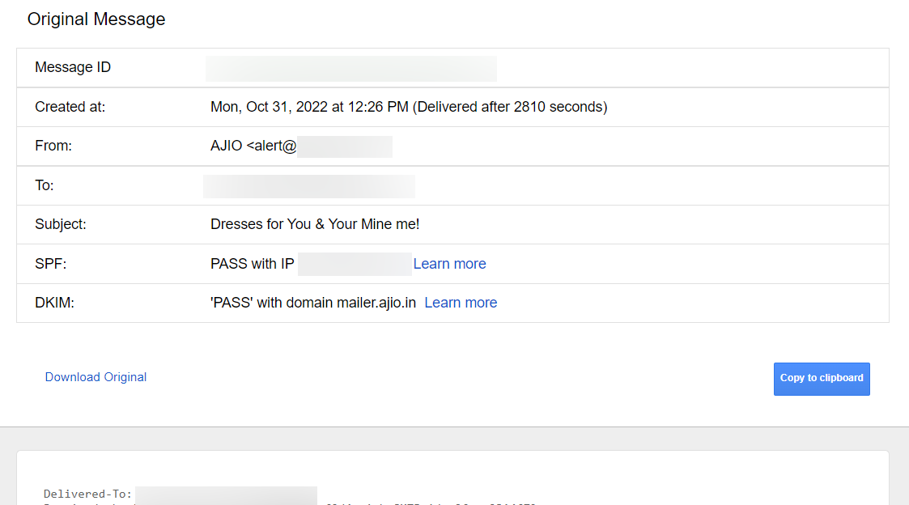This screenshot has height=505, width=909.
Task: Click the redacted To recipient address
Action: pos(308,186)
